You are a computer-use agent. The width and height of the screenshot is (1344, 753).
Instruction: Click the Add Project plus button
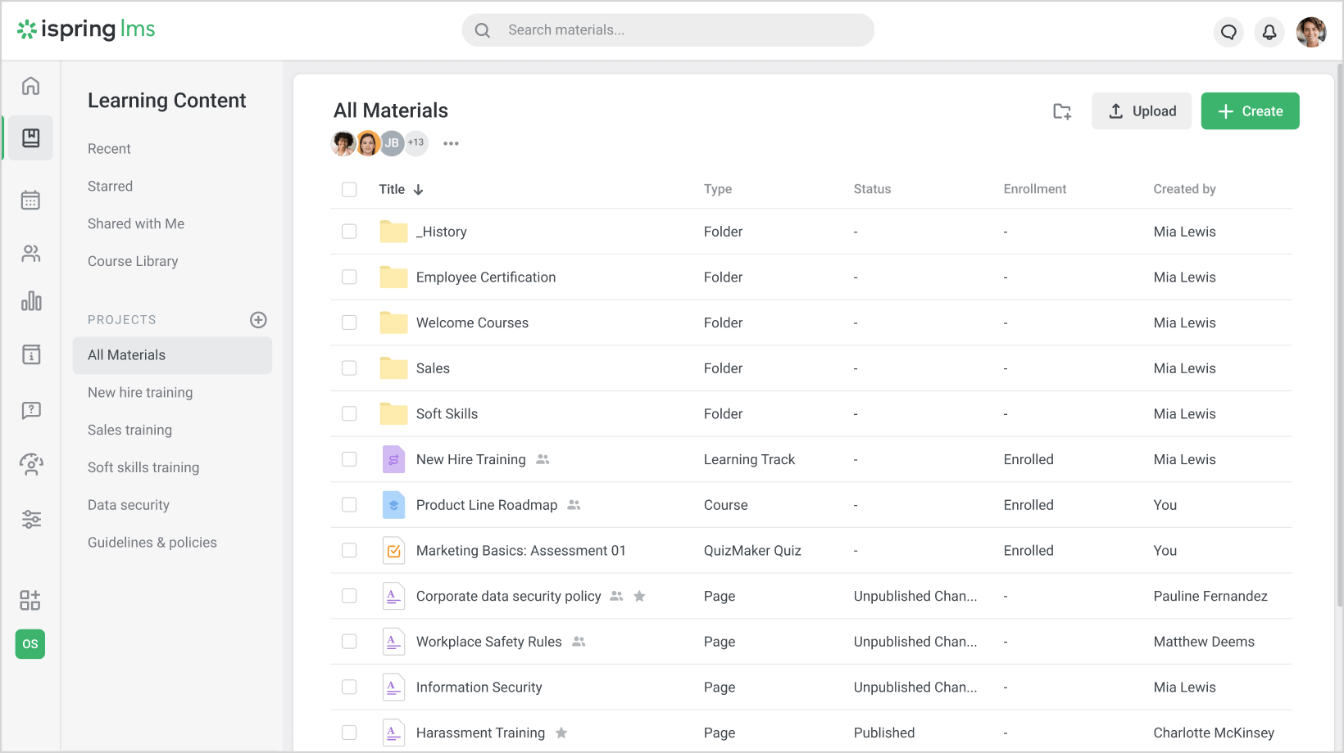click(x=258, y=319)
